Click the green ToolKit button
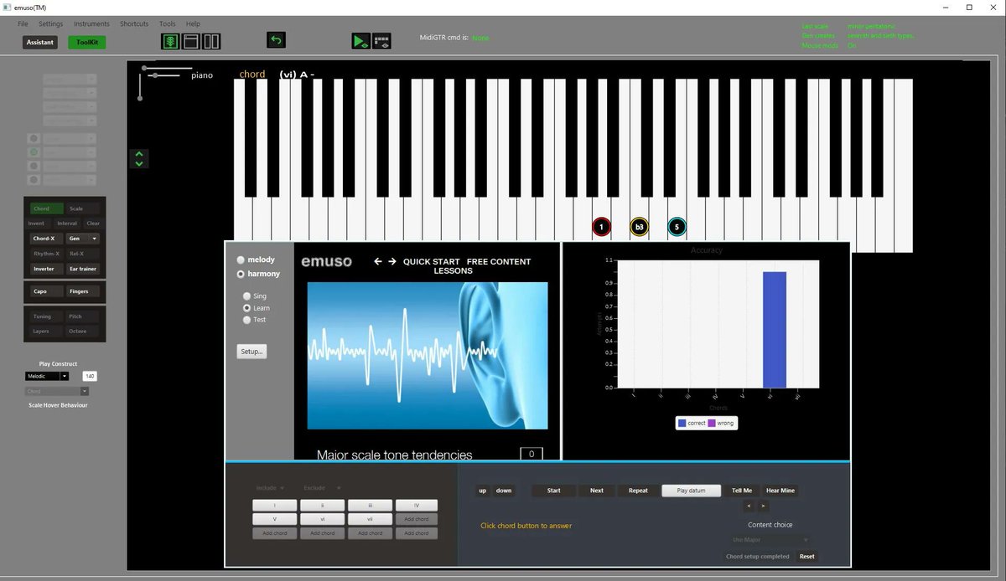 click(87, 42)
